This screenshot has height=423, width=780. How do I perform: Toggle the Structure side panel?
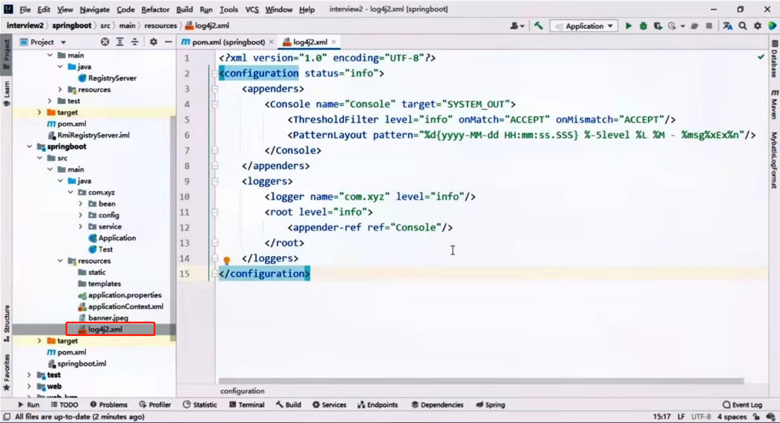(7, 323)
